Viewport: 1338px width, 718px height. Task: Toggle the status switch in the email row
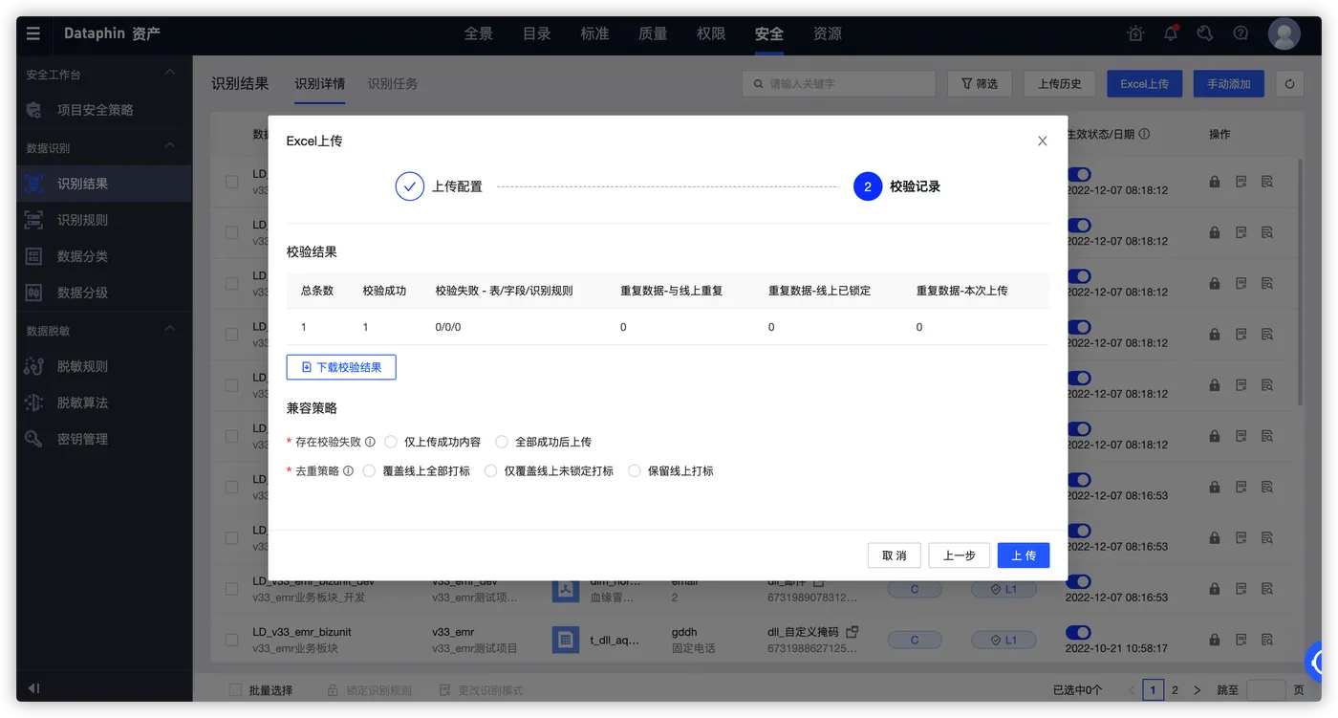pos(1078,581)
